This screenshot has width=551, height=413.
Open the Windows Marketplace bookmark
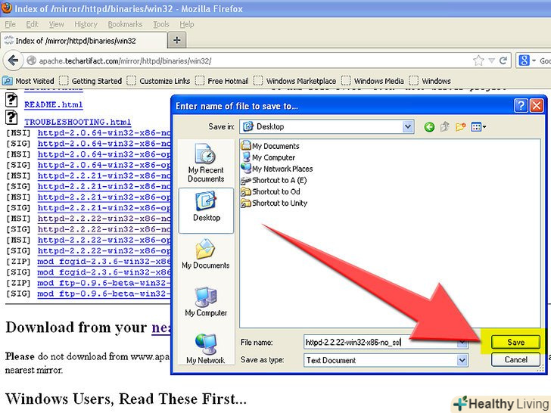coord(295,81)
